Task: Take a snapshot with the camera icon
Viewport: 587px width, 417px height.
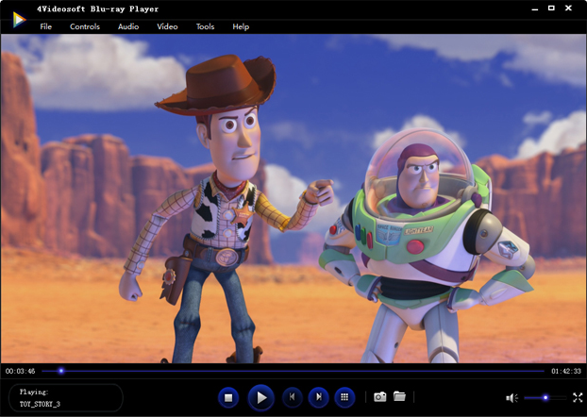Action: (379, 397)
